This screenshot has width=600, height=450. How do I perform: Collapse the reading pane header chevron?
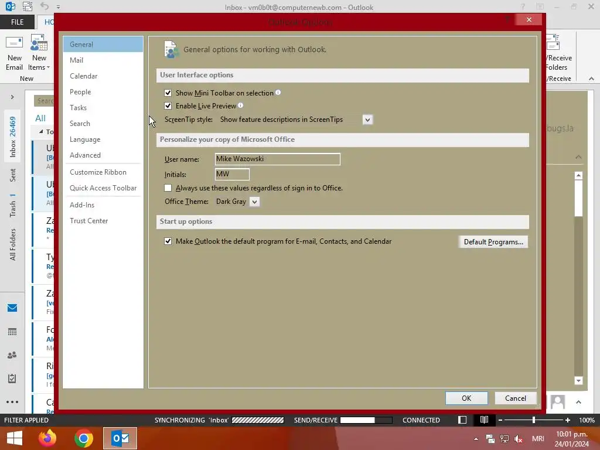point(578,157)
